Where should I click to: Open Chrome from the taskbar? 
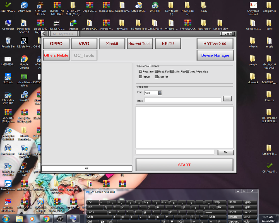[46, 219]
